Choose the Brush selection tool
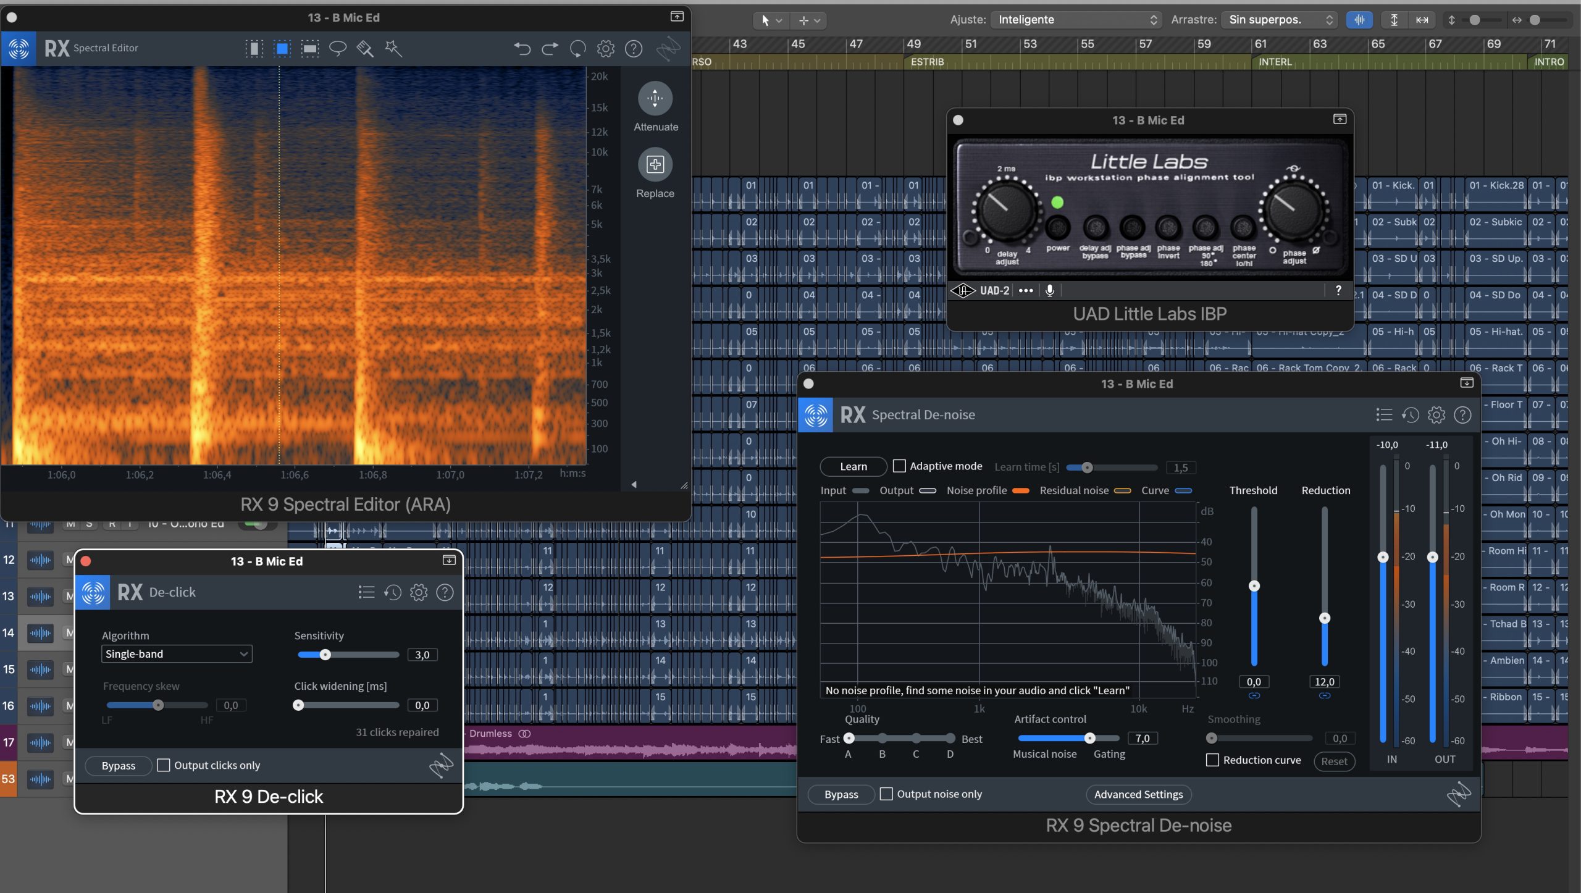 (365, 48)
